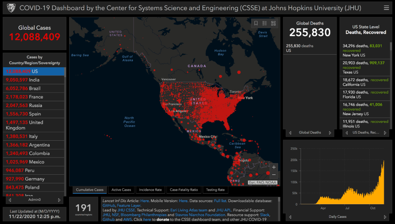This screenshot has width=395, height=224.
Task: Select US in the country list
Action: point(34,72)
